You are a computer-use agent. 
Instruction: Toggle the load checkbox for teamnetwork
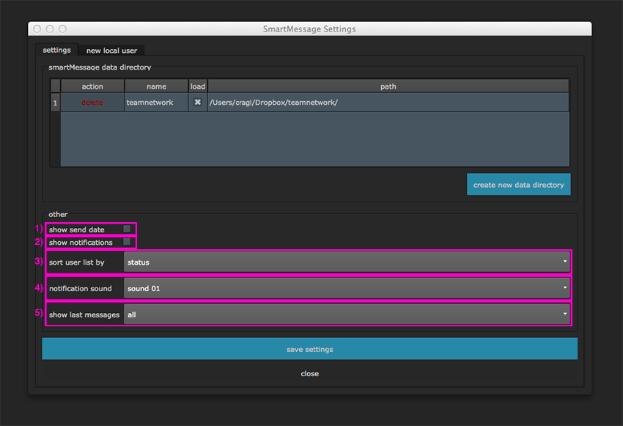pyautogui.click(x=198, y=103)
